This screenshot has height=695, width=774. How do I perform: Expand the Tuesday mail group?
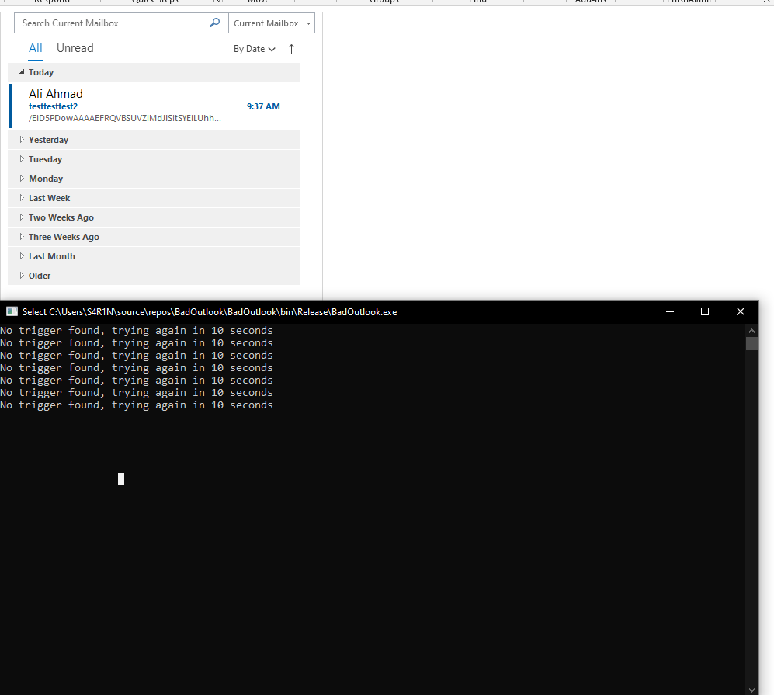point(22,158)
